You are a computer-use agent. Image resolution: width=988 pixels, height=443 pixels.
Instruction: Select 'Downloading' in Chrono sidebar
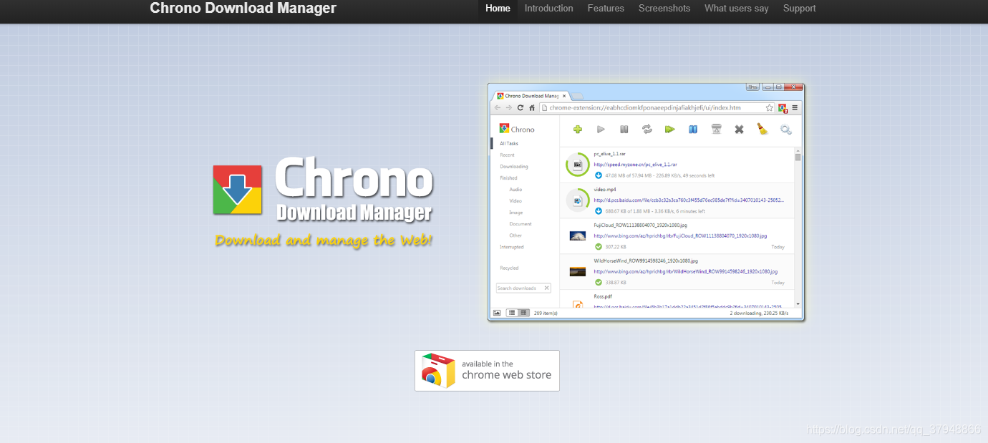(x=514, y=167)
